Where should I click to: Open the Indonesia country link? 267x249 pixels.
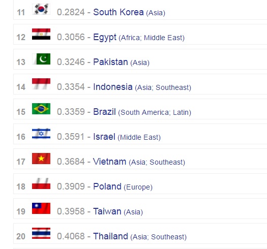(x=113, y=87)
